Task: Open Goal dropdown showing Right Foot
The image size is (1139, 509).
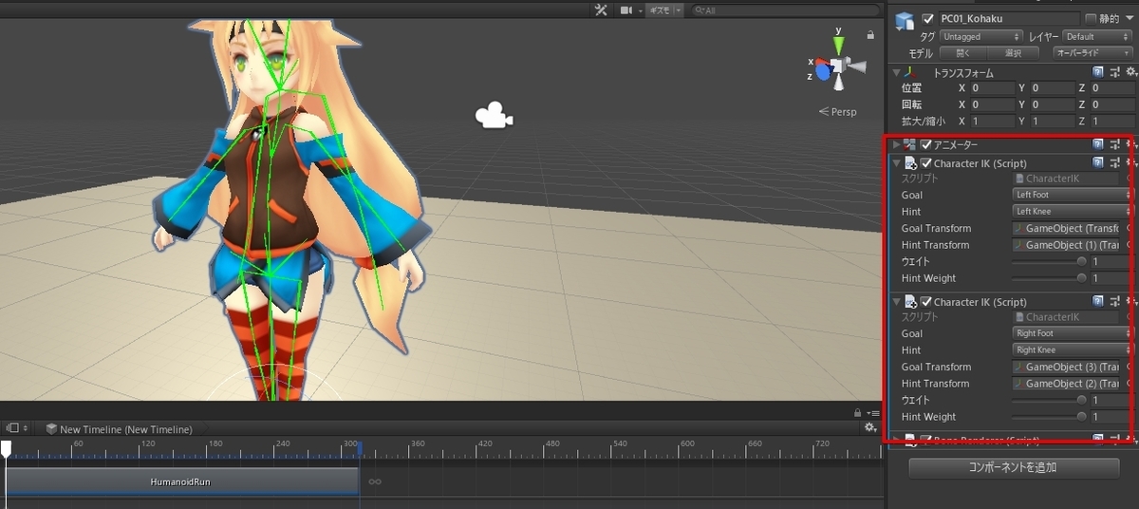Action: 1073,333
